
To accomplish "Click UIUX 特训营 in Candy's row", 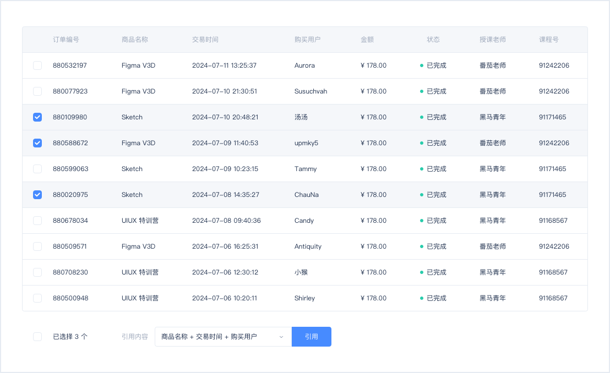I will pos(140,221).
